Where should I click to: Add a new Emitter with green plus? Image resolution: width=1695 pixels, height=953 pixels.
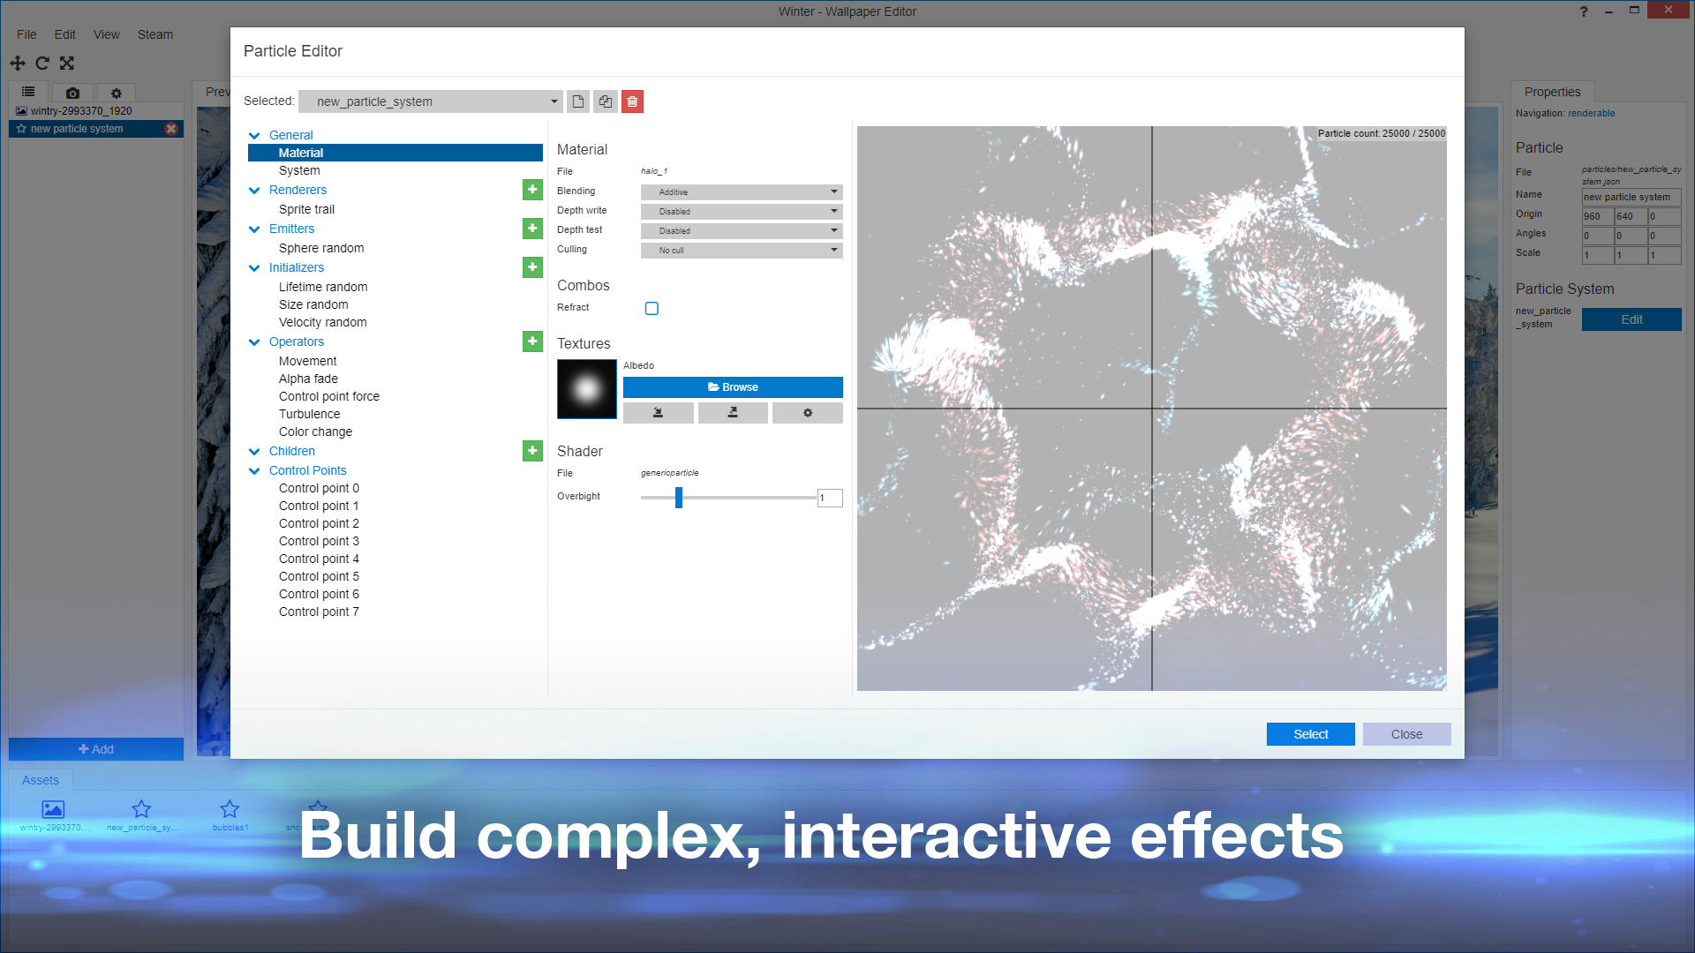[x=532, y=229]
